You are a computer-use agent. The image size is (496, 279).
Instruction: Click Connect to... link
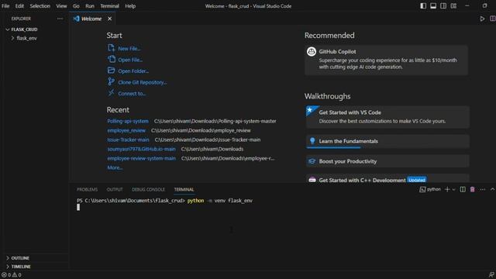132,94
